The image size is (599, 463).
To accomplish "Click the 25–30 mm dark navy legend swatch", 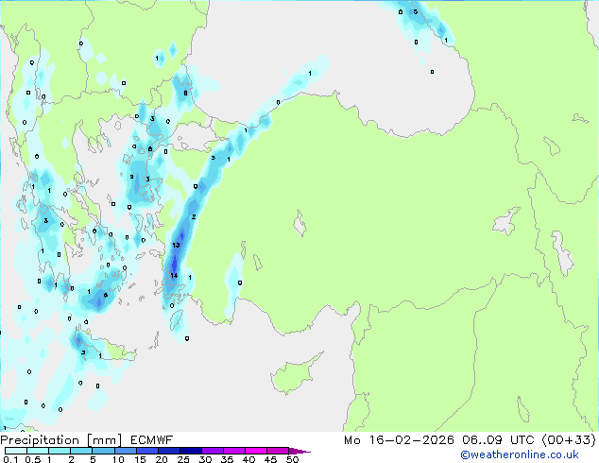I will pyautogui.click(x=191, y=451).
